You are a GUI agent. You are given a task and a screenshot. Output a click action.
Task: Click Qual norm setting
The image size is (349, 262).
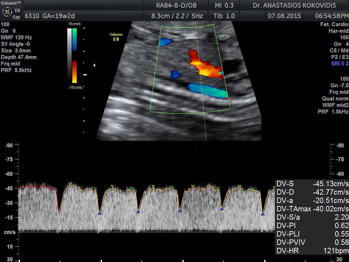click(335, 99)
